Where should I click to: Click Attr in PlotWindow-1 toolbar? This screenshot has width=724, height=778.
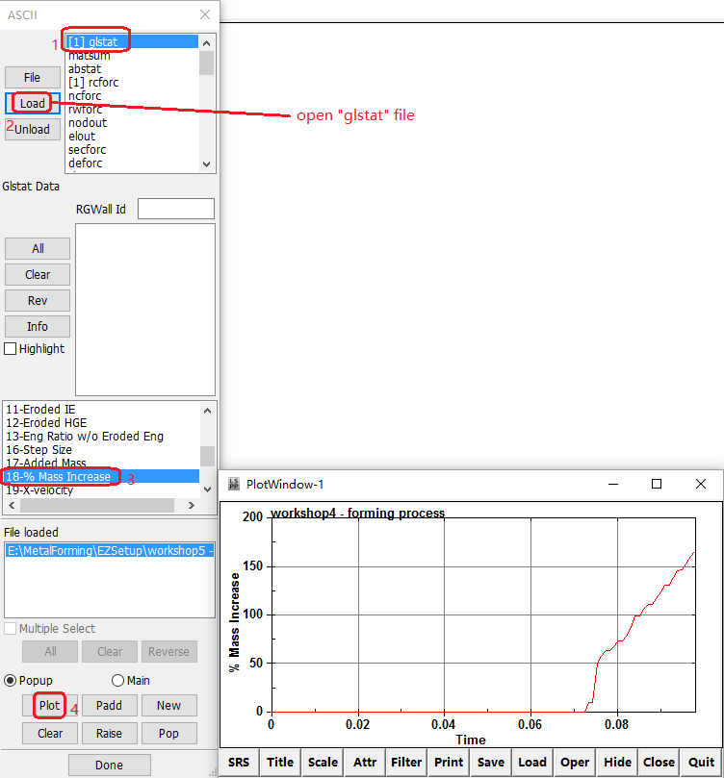(x=365, y=762)
